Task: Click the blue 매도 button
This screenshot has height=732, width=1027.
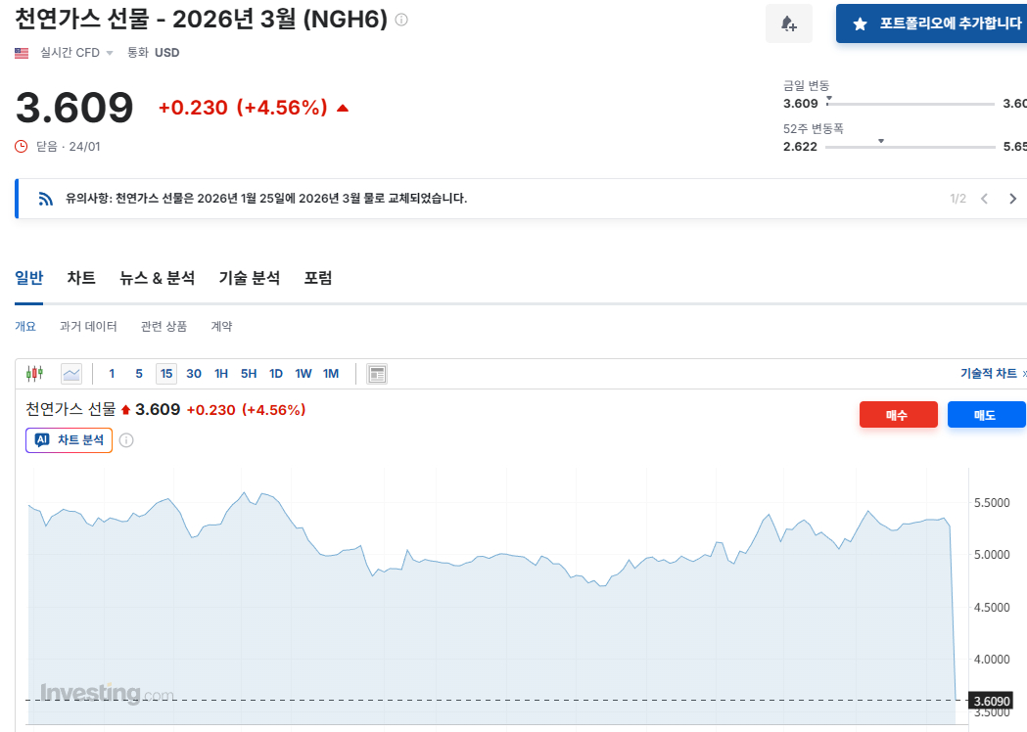Action: pos(985,415)
